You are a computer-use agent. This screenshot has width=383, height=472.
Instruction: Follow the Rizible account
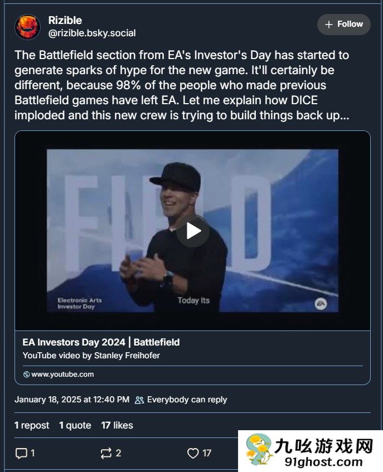point(343,25)
